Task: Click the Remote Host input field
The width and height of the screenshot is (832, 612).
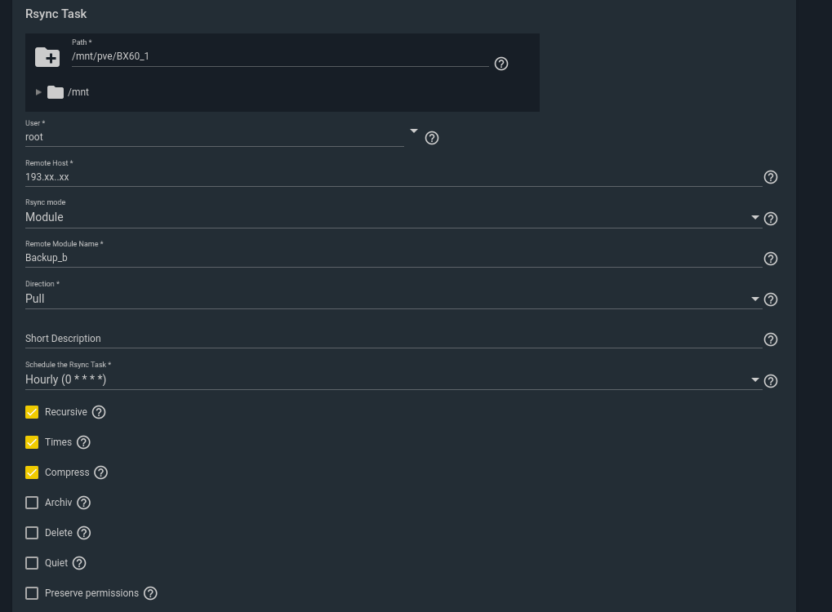Action: coord(394,177)
